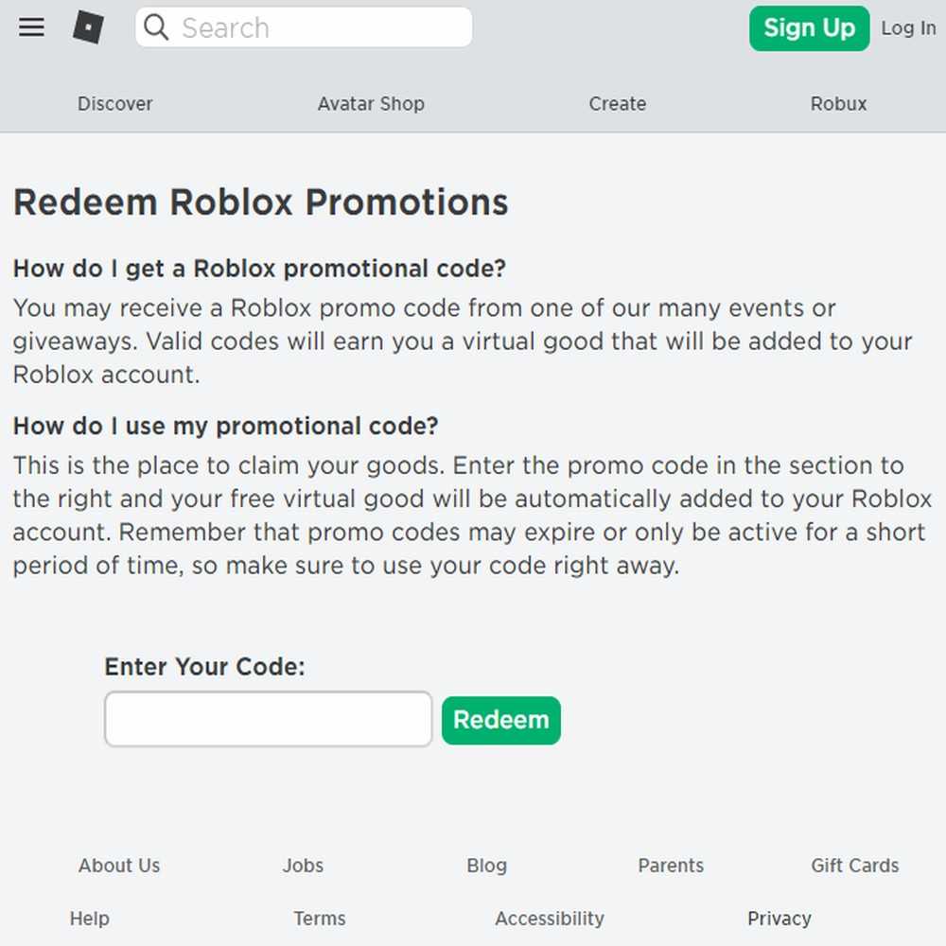
Task: Open the Avatar Shop tab
Action: click(371, 104)
